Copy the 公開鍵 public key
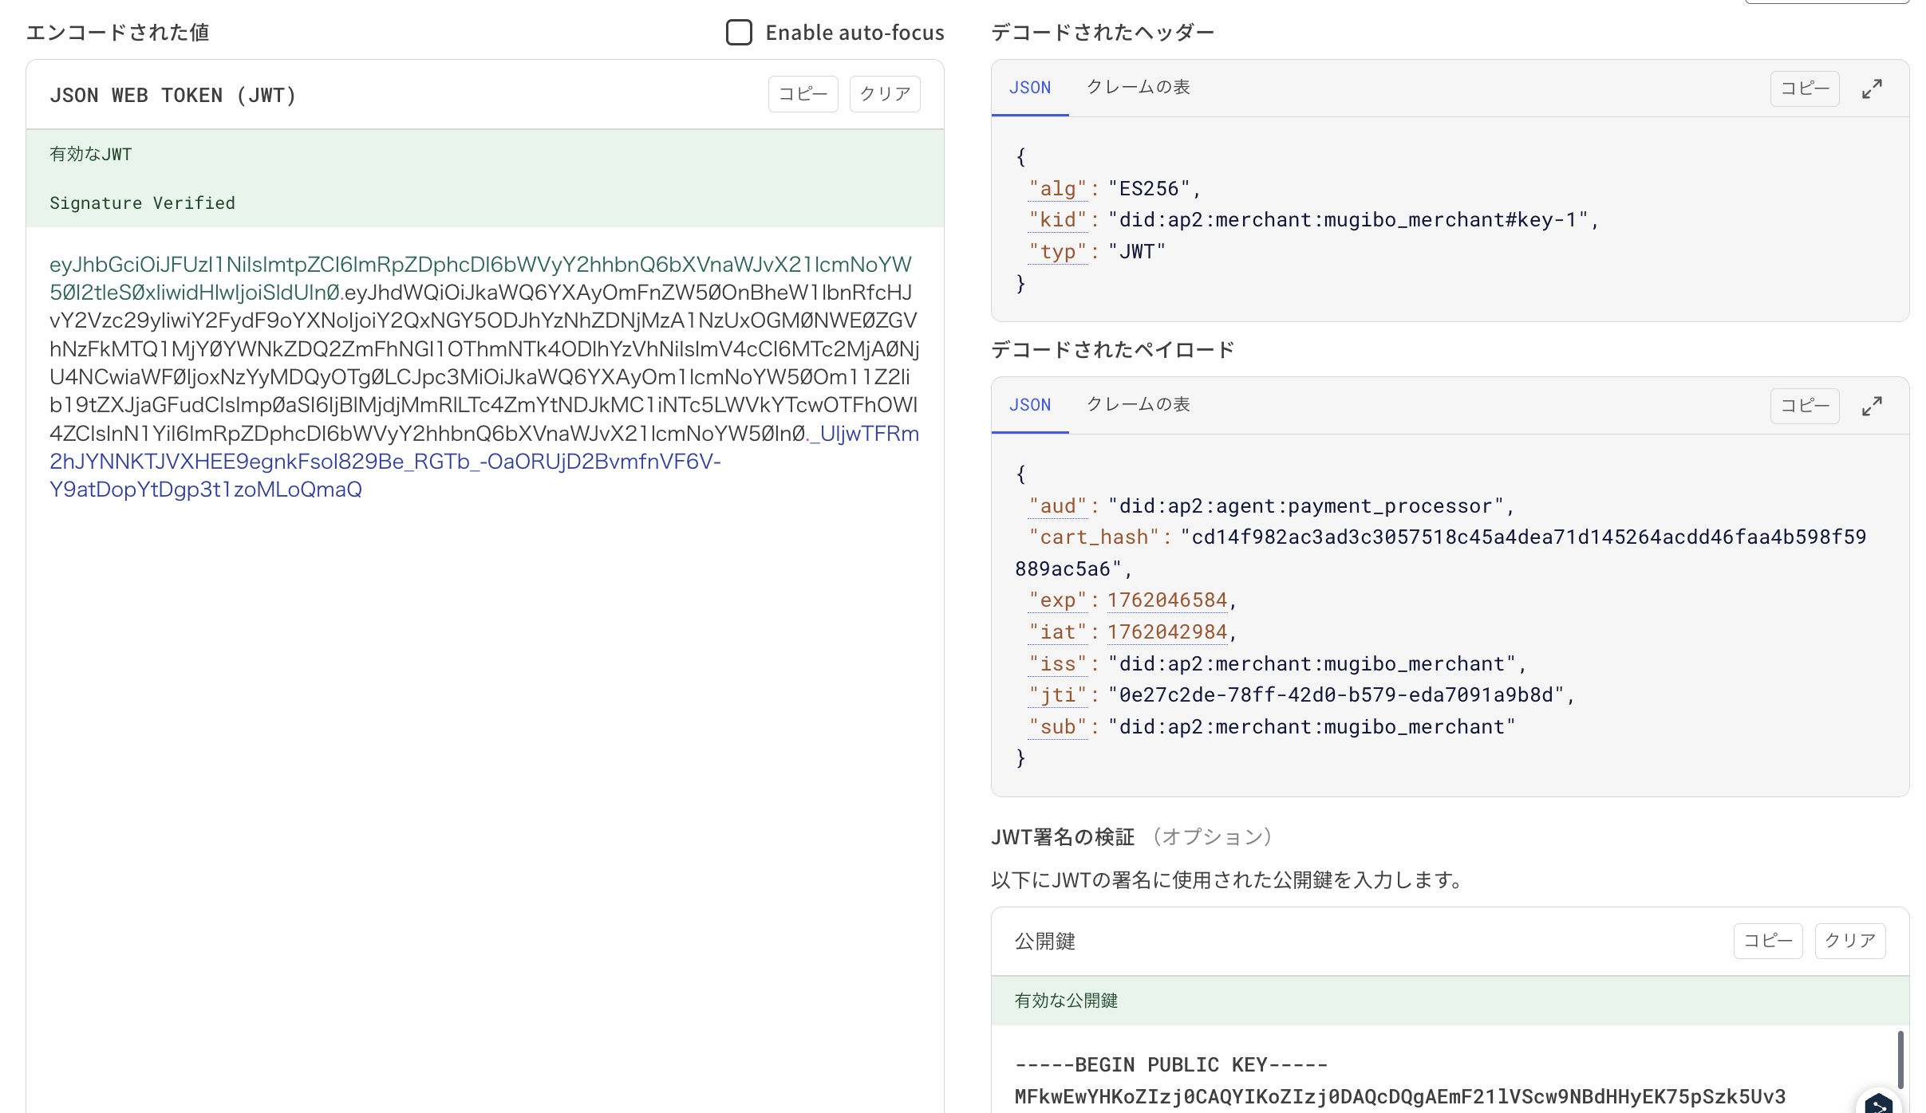The image size is (1926, 1113). pyautogui.click(x=1768, y=941)
